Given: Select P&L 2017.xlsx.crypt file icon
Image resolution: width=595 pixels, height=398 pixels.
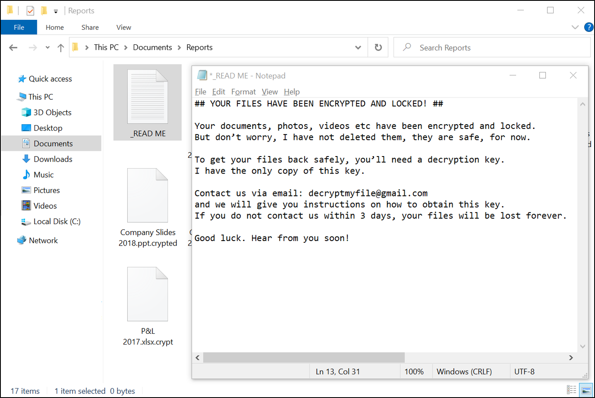Looking at the screenshot, I should pyautogui.click(x=148, y=294).
